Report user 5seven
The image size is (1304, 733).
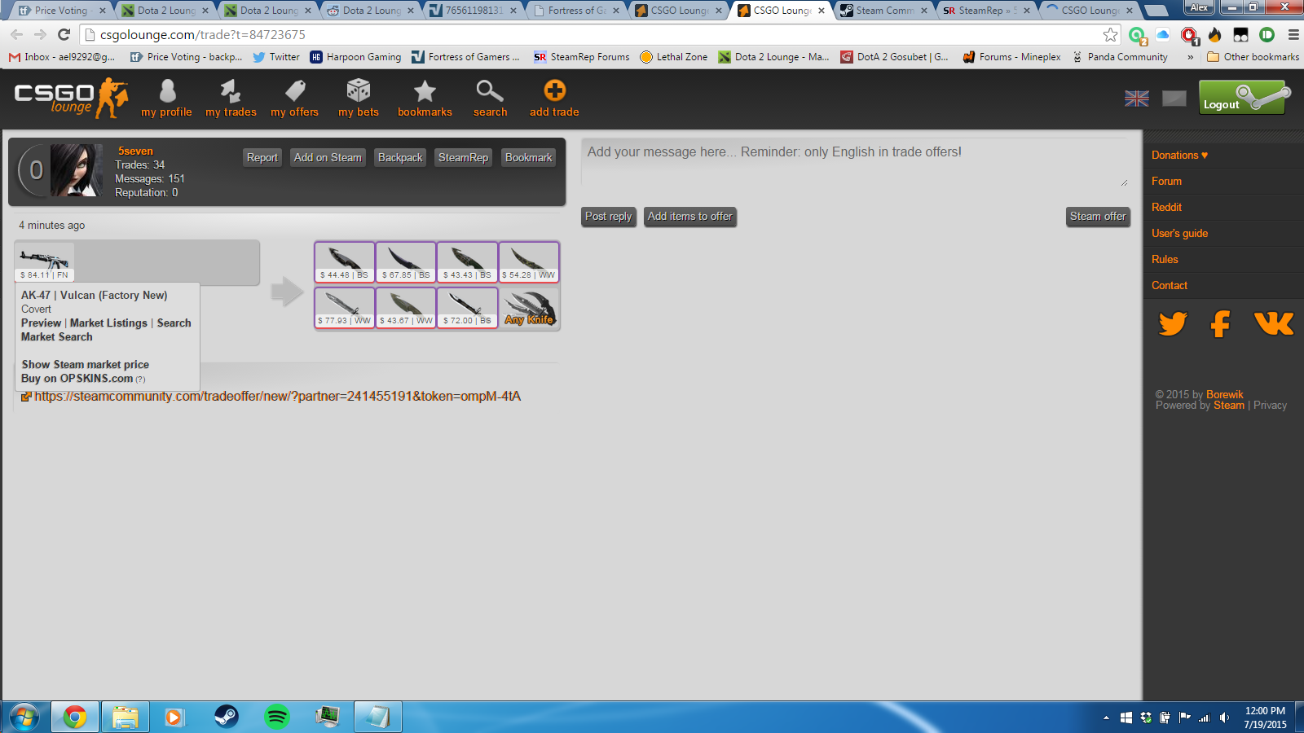262,158
